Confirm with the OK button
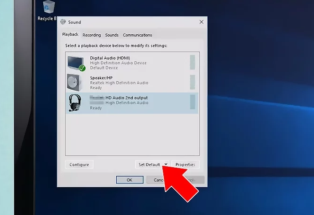 (x=129, y=180)
